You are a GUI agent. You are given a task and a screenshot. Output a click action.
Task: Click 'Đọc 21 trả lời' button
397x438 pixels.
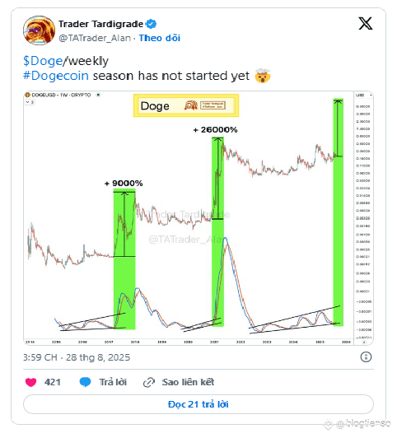point(198,404)
